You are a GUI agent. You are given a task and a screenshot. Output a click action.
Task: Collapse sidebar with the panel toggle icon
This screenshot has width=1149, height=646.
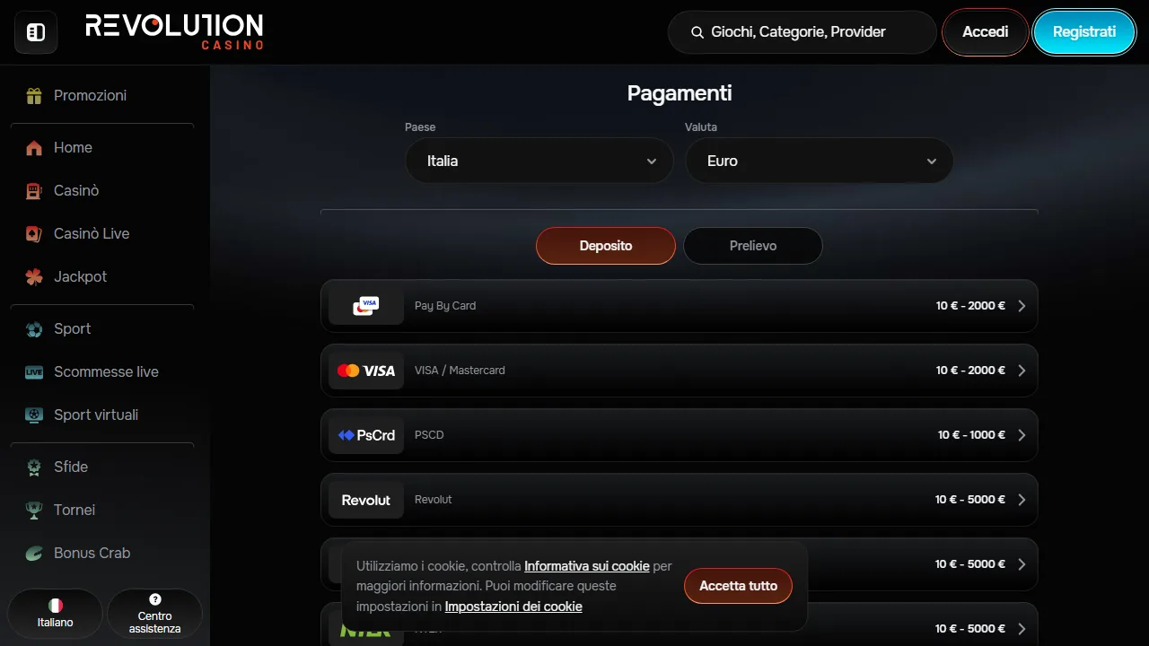[36, 32]
